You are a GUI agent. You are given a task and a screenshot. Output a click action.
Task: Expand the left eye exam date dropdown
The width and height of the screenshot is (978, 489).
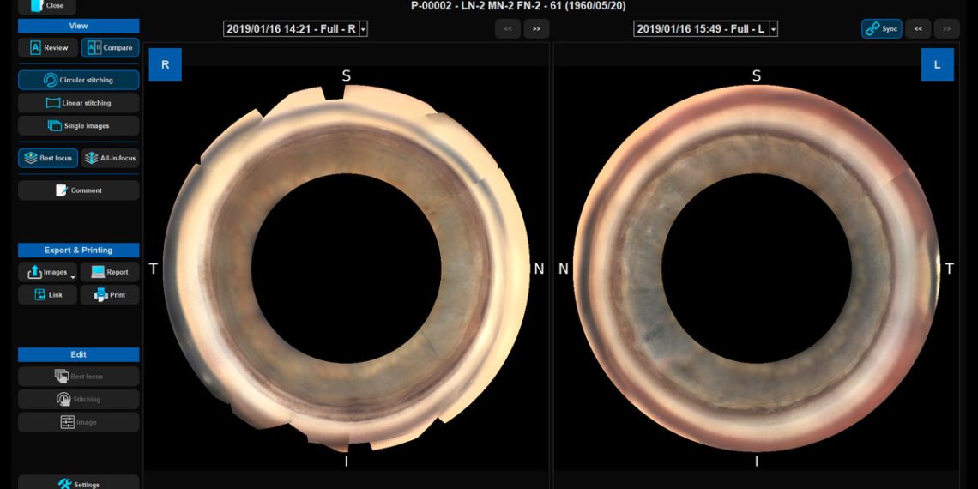pos(774,29)
